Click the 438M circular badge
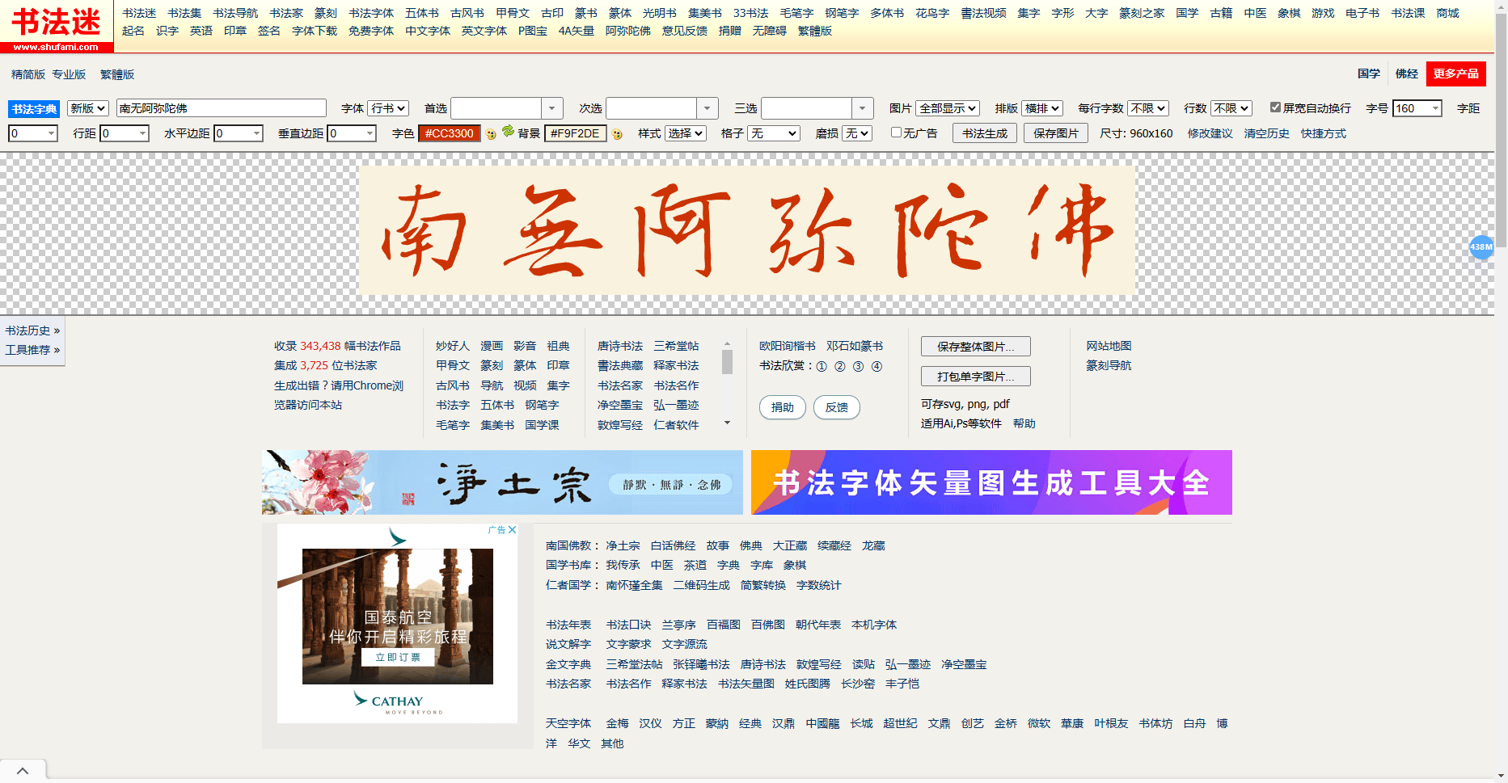1508x783 pixels. coord(1481,249)
